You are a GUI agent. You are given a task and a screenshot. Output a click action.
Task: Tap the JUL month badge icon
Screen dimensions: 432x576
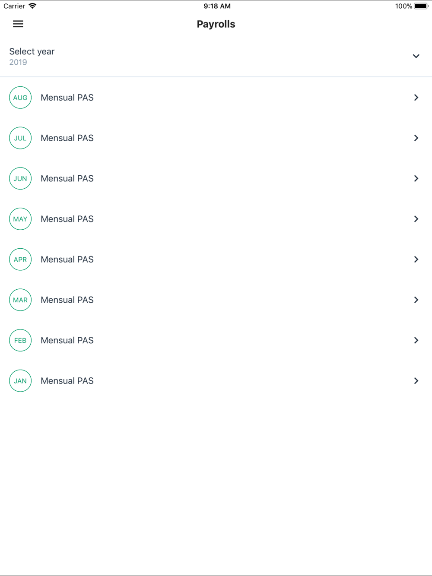point(20,138)
